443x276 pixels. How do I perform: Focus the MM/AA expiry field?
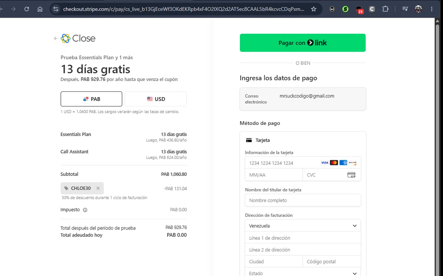tap(274, 175)
